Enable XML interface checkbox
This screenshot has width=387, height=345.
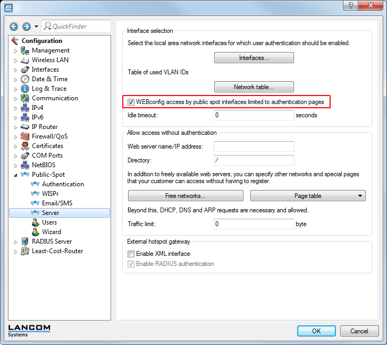coord(131,254)
